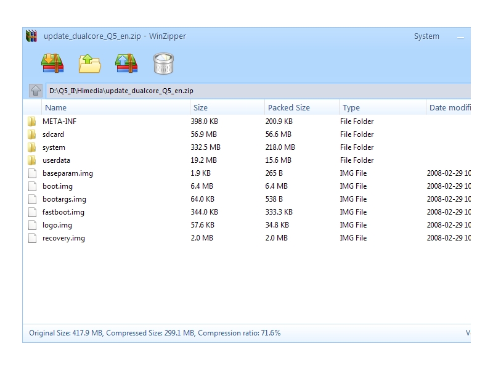Sort by Size column header
This screenshot has width=493, height=370.
tap(227, 107)
